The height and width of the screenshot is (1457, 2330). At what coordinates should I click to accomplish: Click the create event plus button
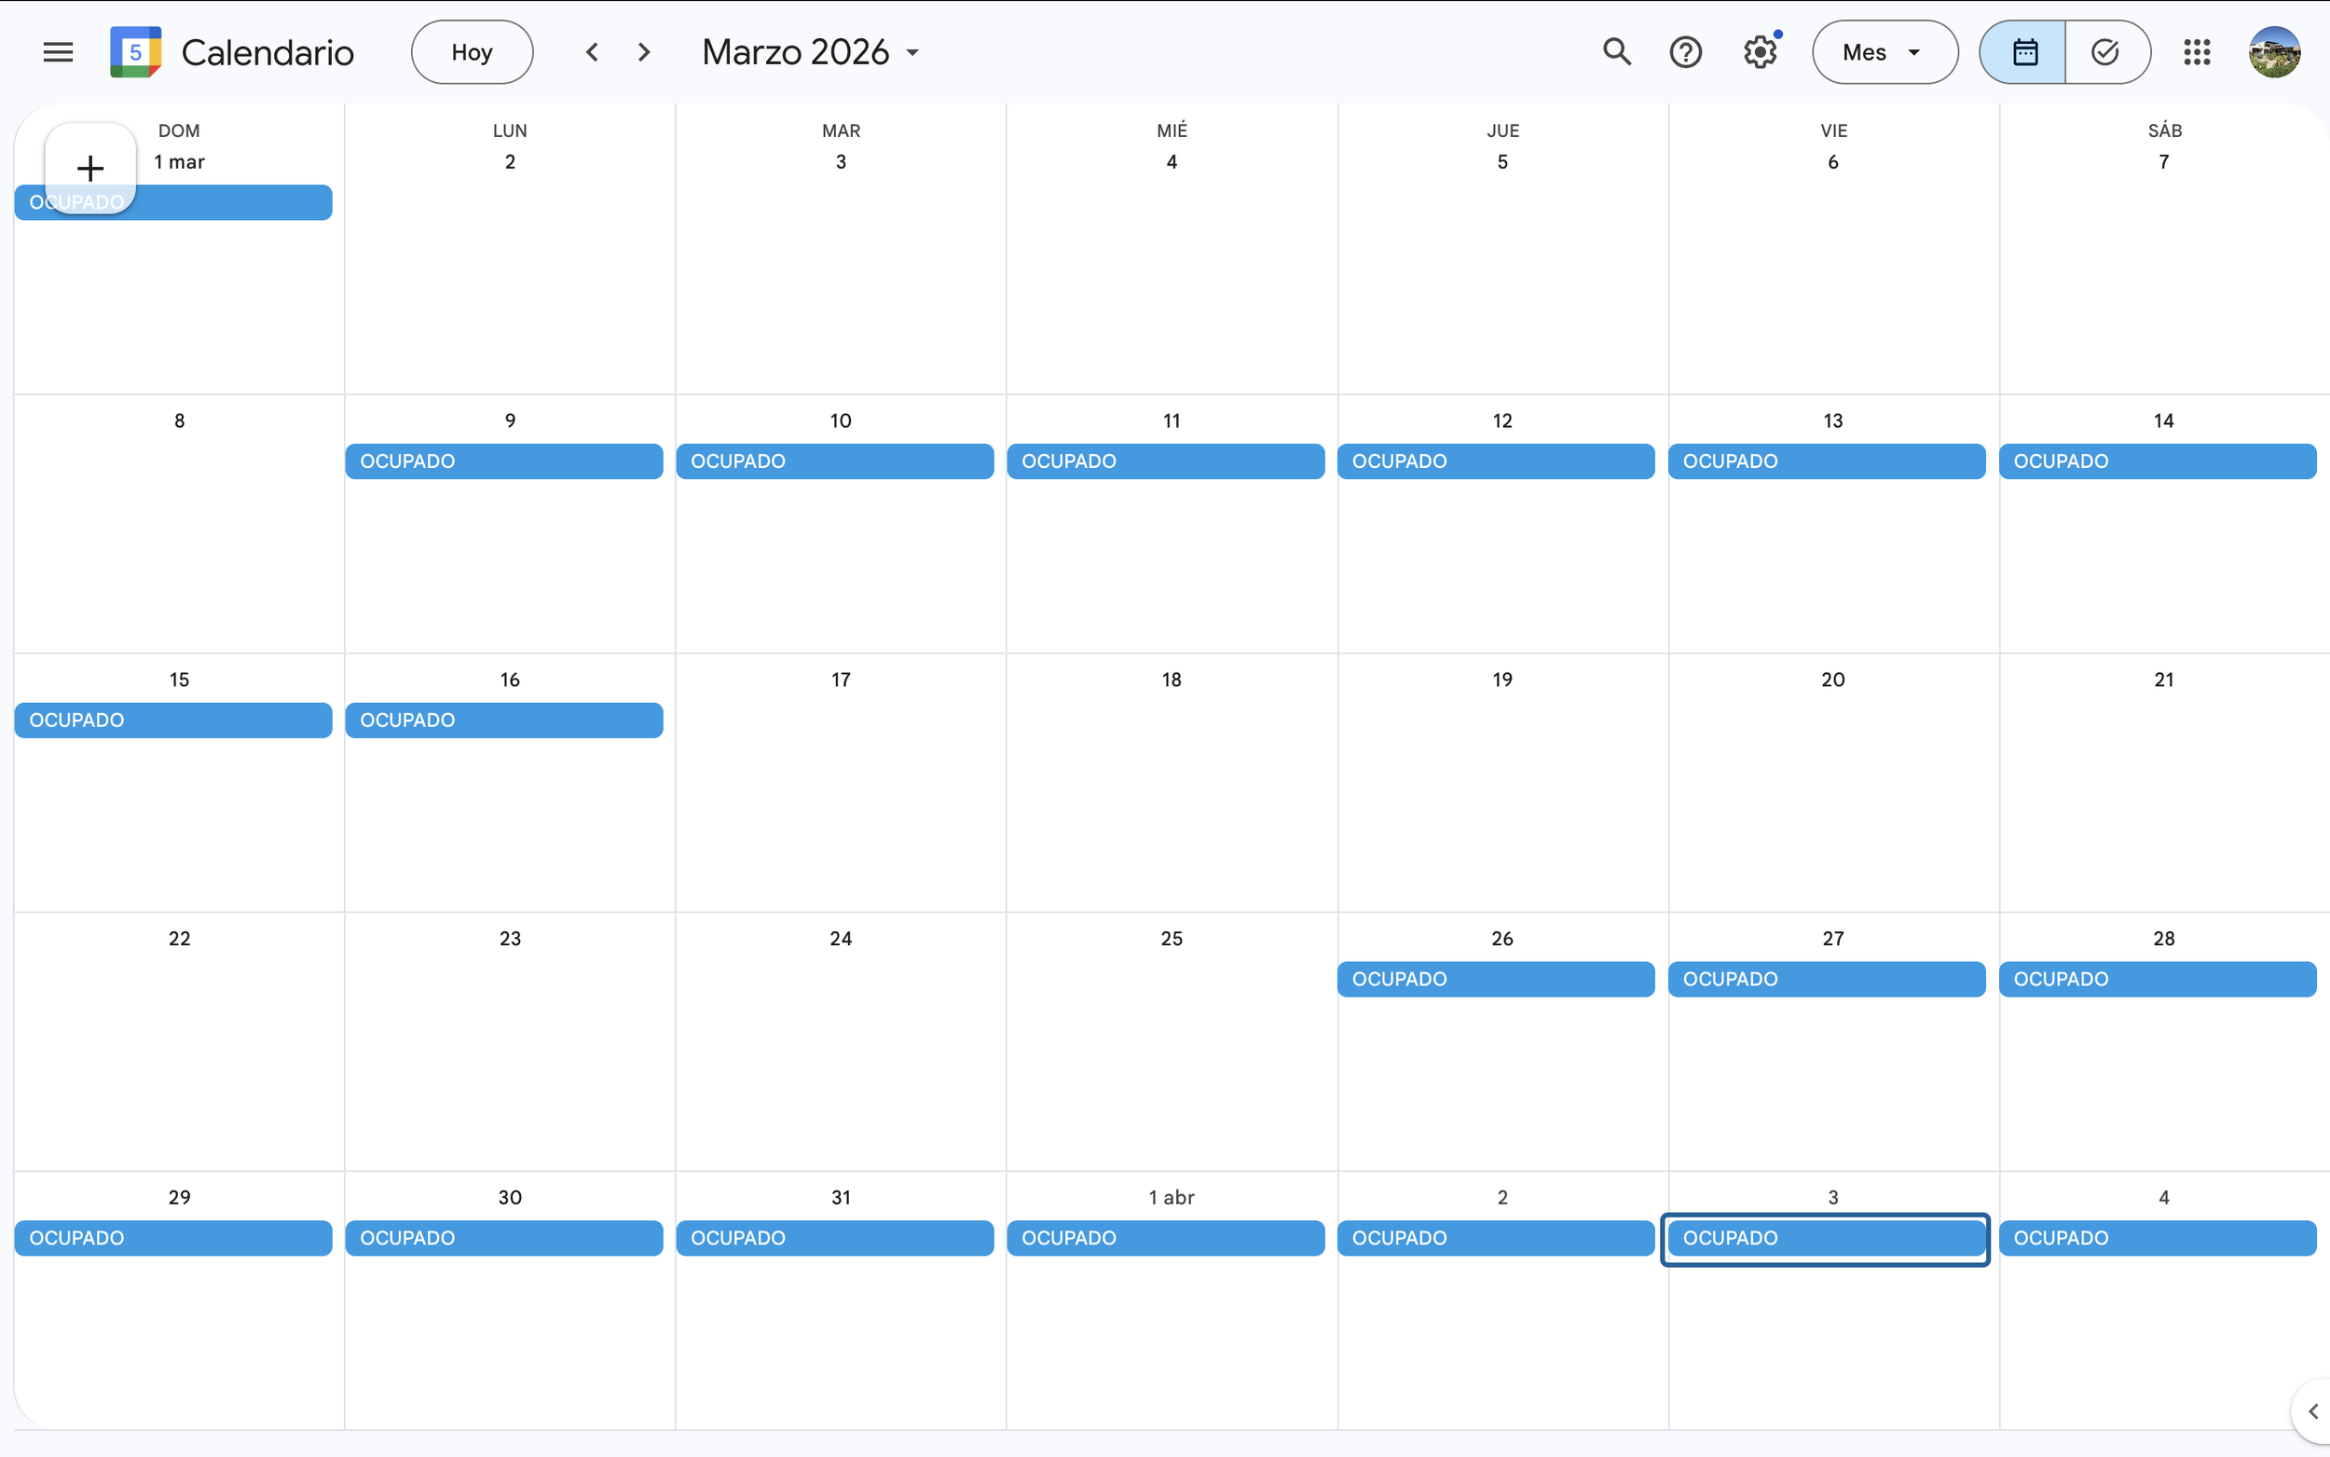90,169
